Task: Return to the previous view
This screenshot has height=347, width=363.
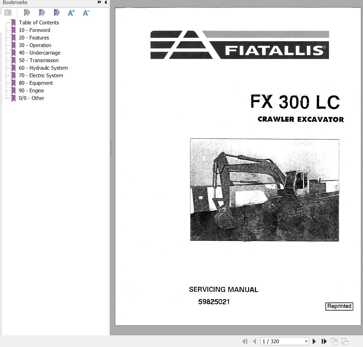Action: pyautogui.click(x=335, y=341)
